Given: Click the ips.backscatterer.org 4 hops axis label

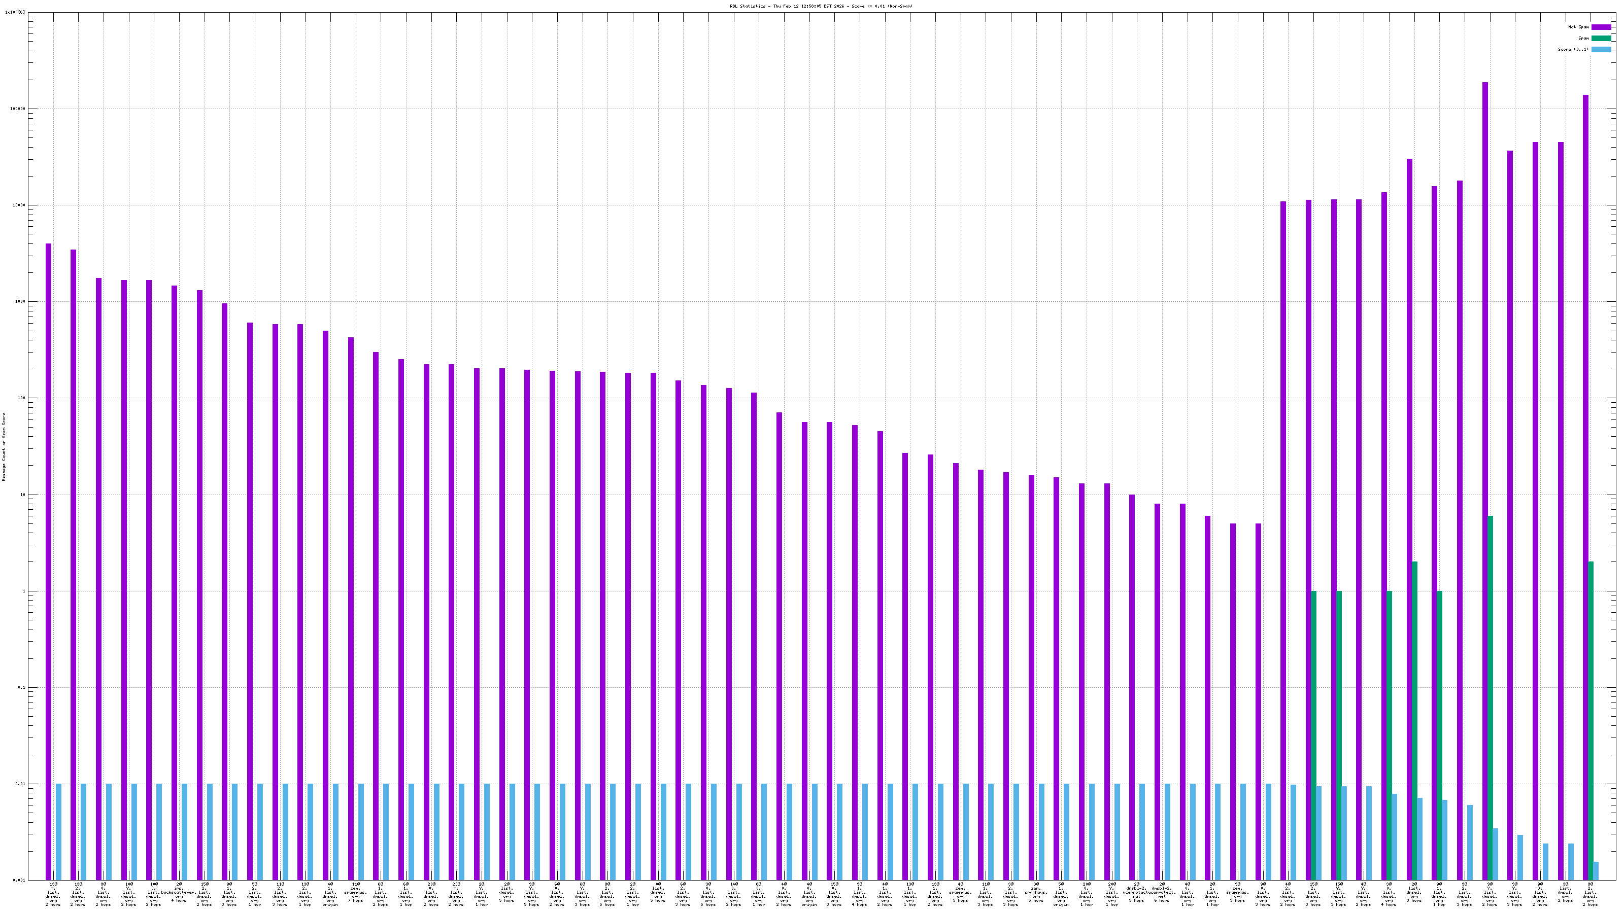Looking at the screenshot, I should [x=179, y=893].
